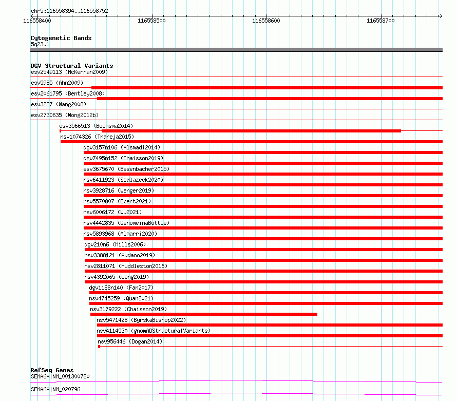Click nsv5471428 (ByrskaBishop2022) label

coord(141,320)
